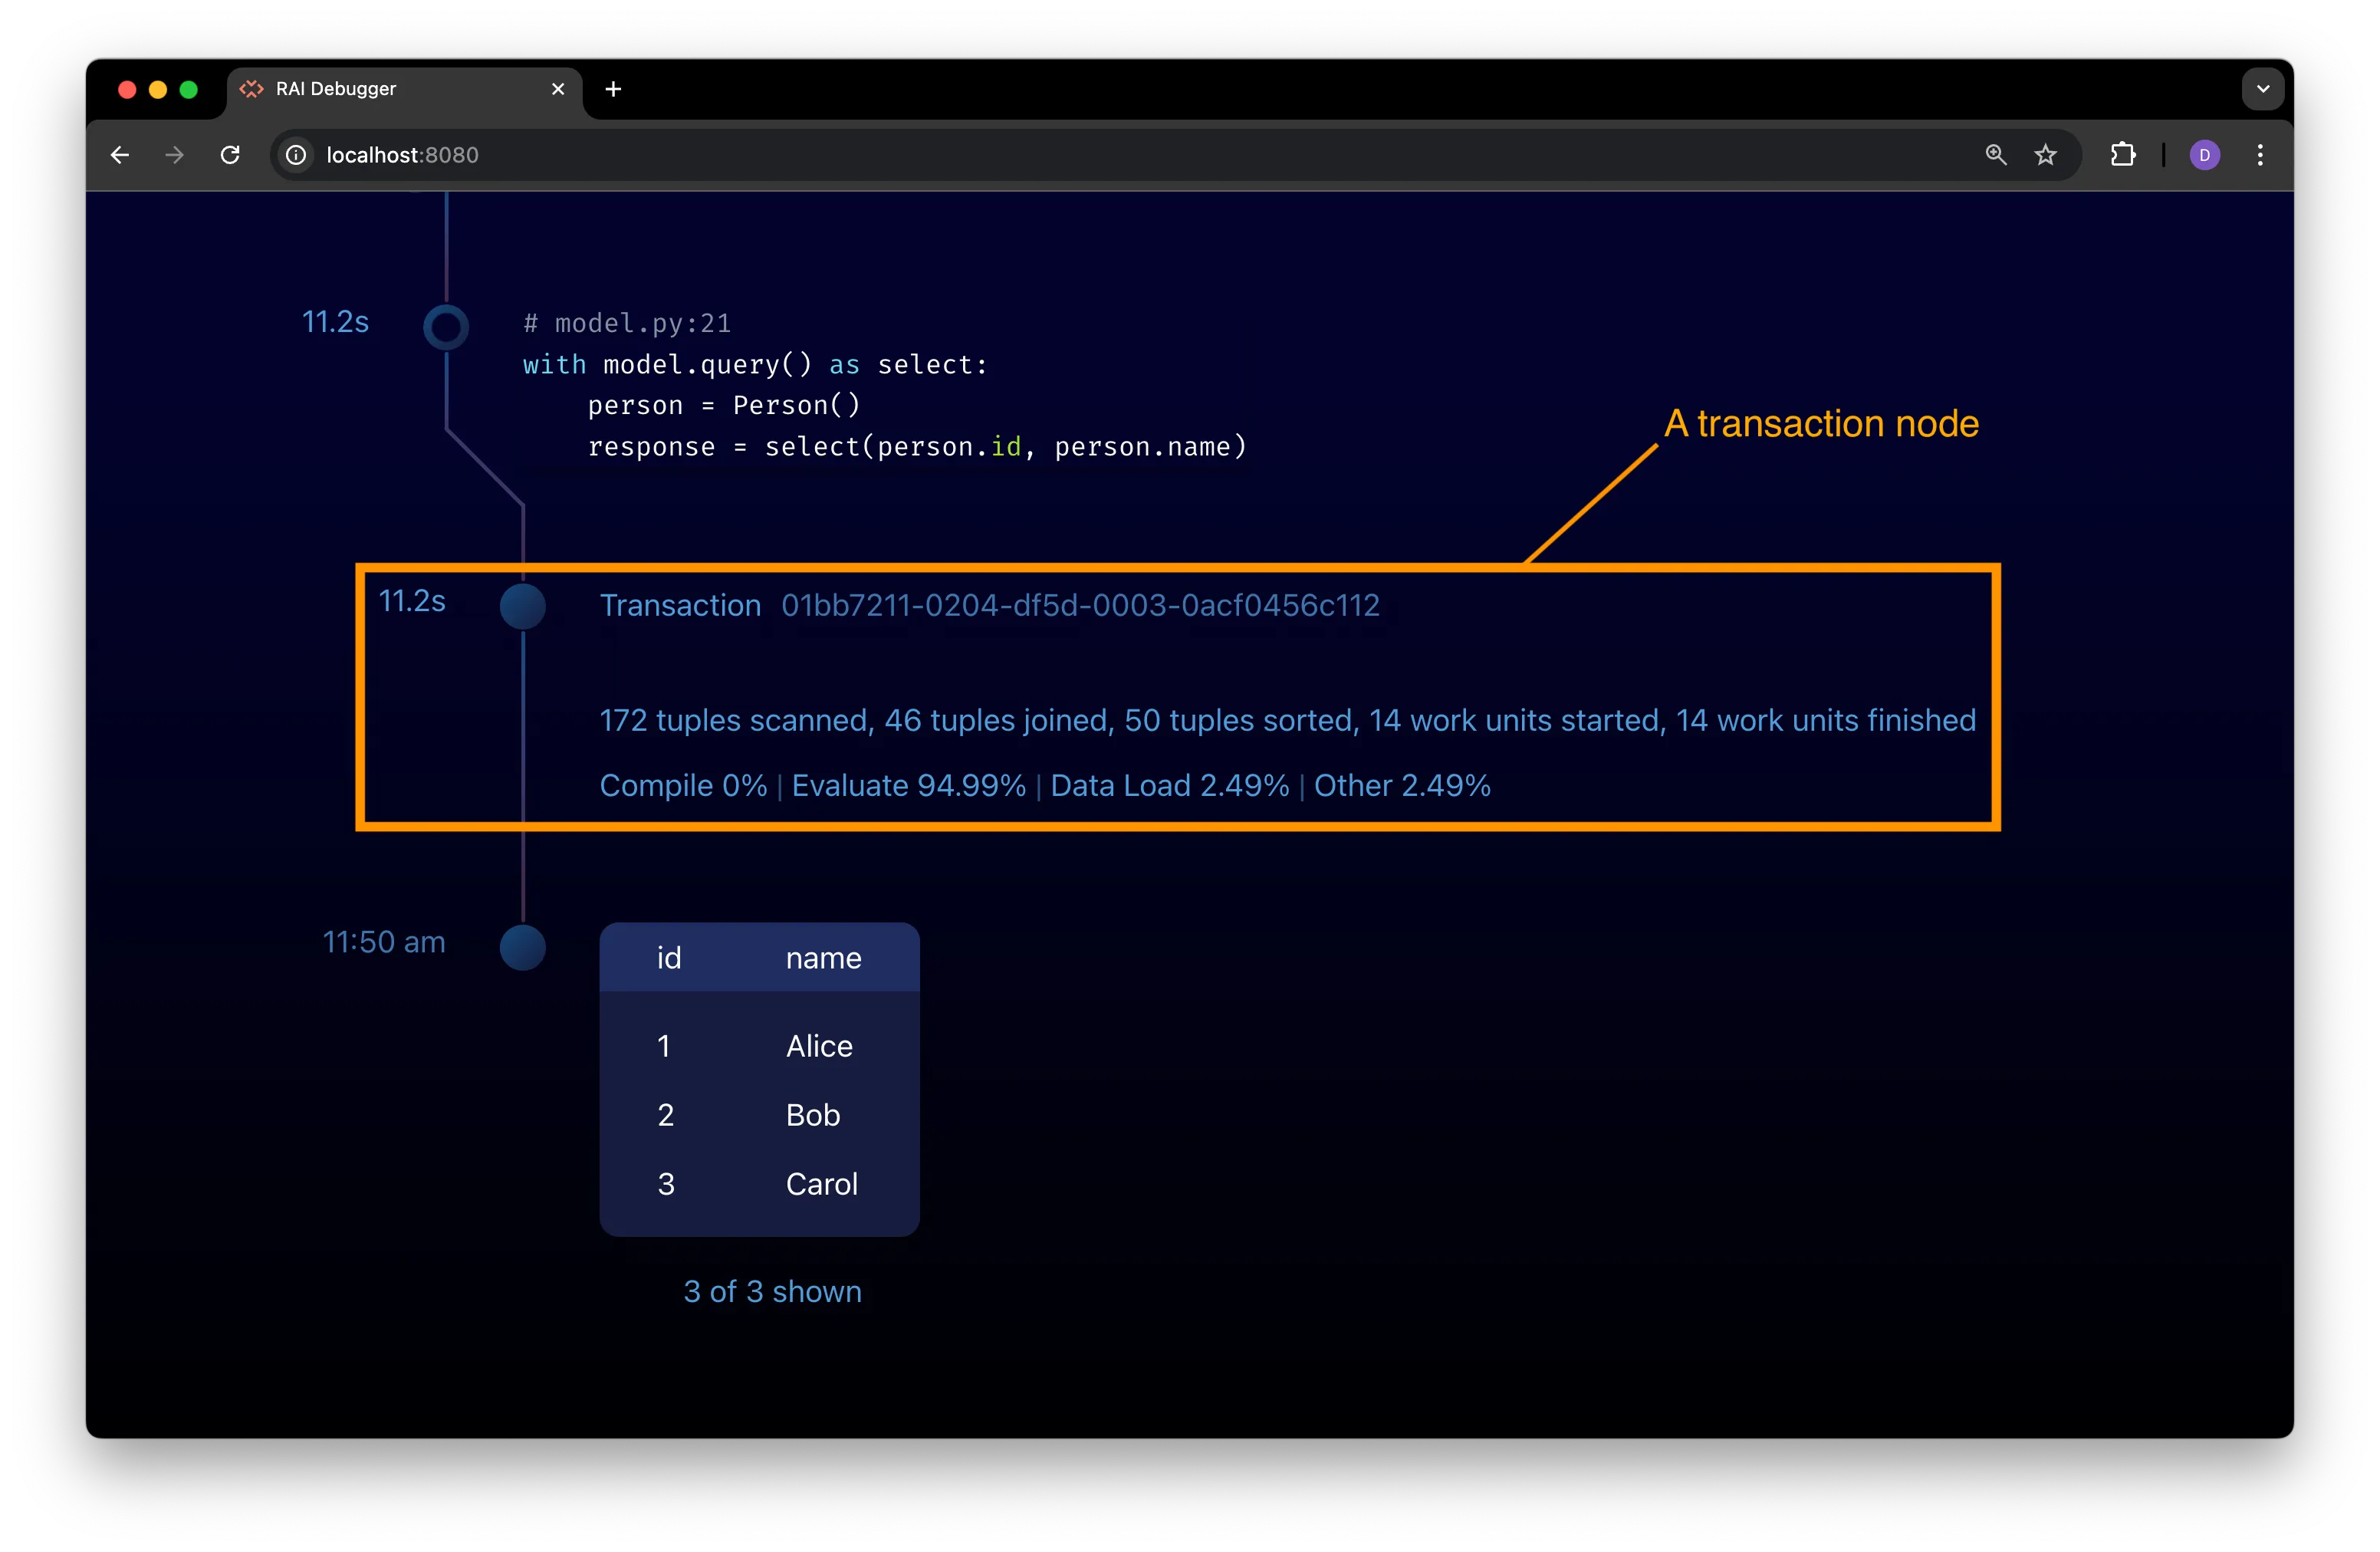Screen dimensions: 2380x1552
Task: Expand tab search dropdown arrow
Action: 2262,89
